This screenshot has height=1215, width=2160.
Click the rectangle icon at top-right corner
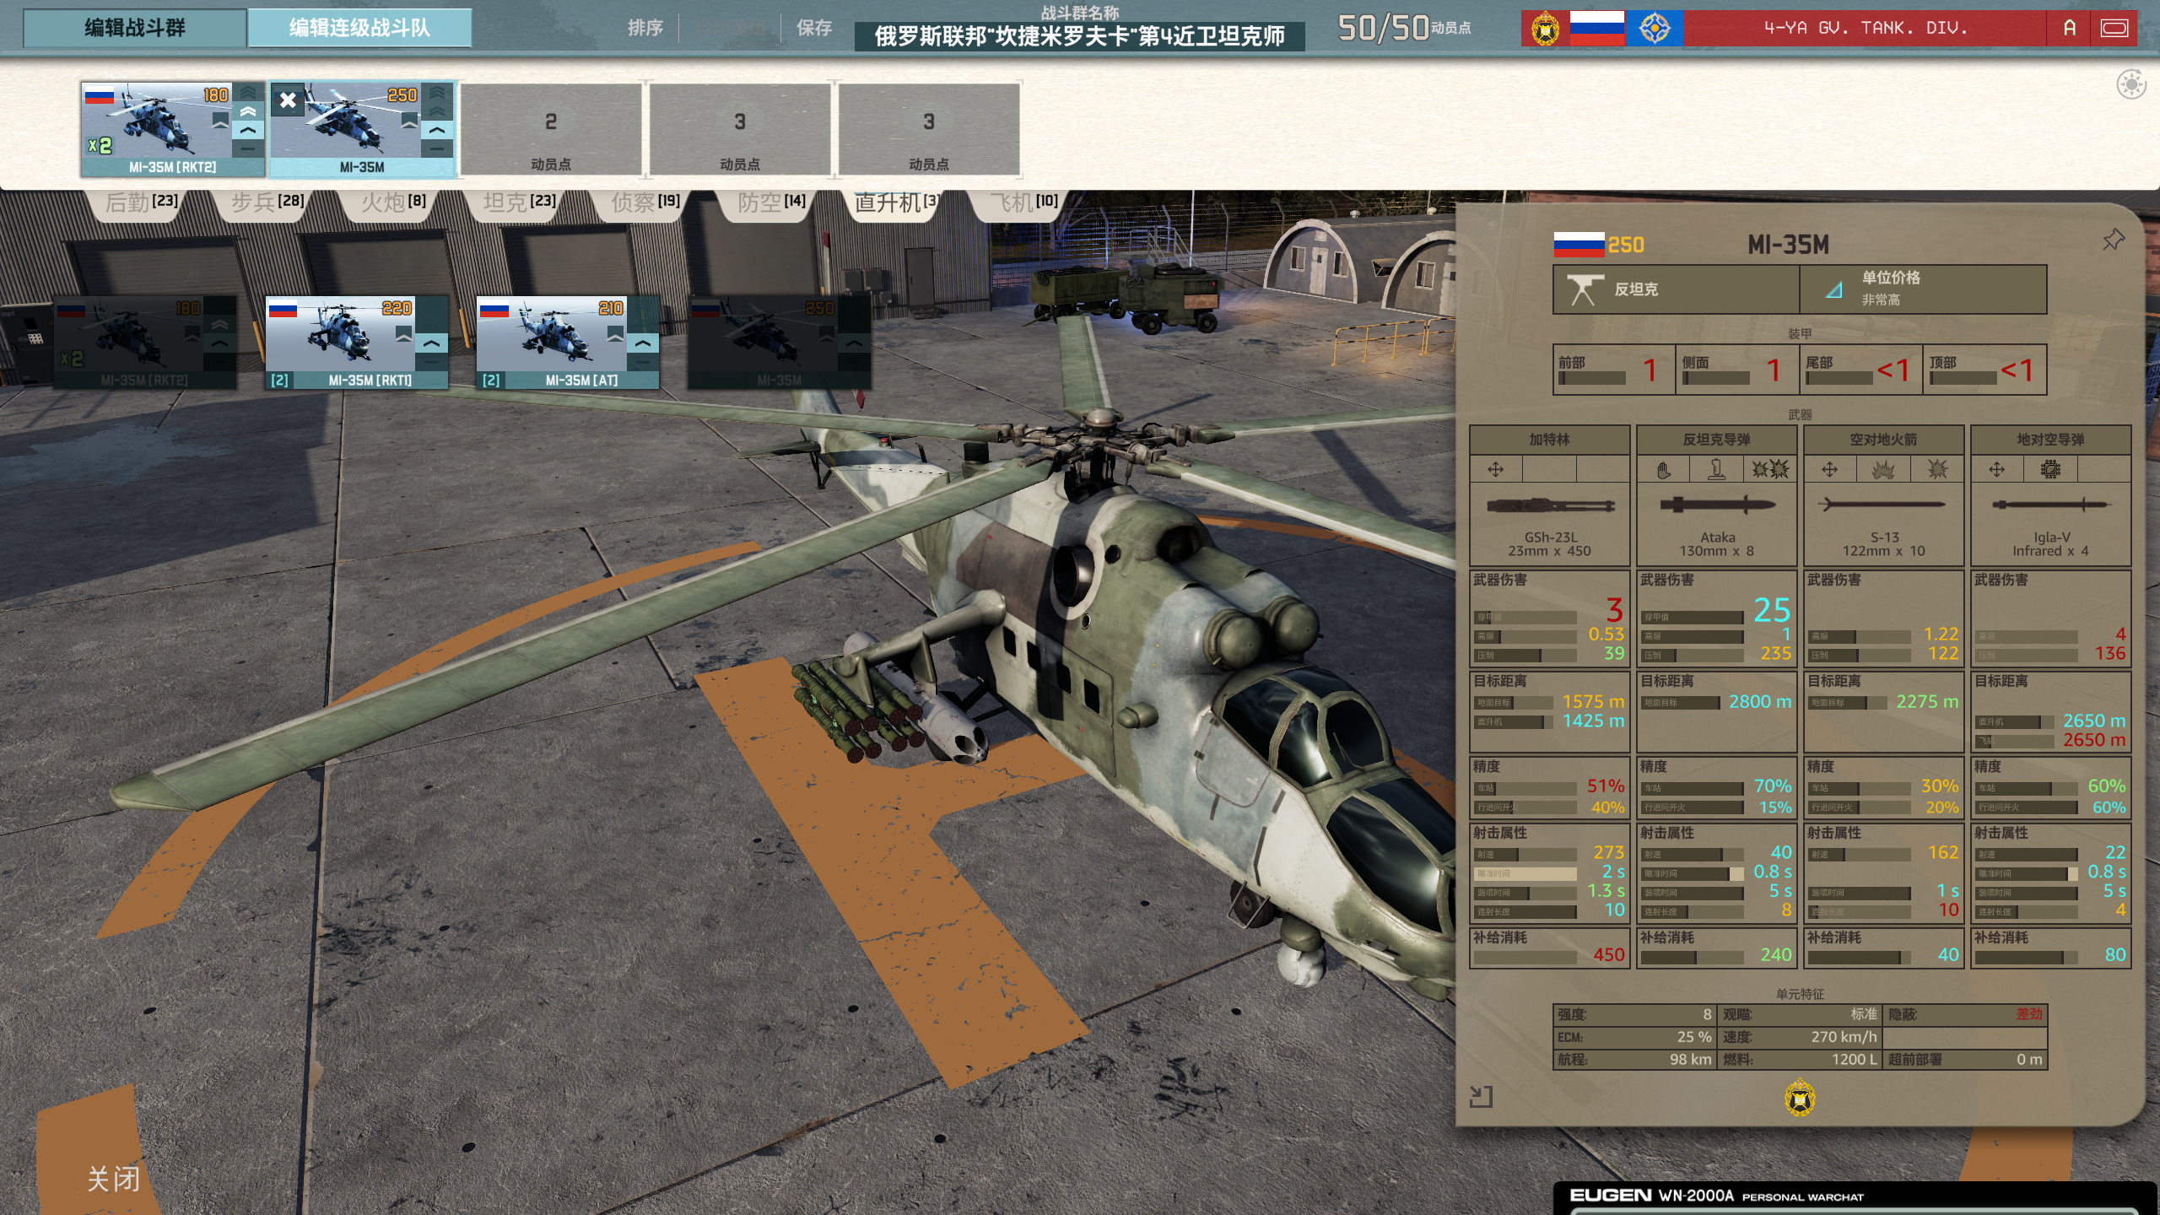pyautogui.click(x=2114, y=29)
